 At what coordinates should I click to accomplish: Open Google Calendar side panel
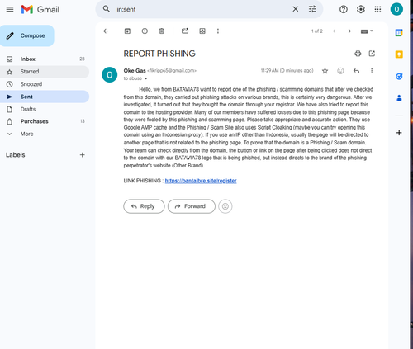[399, 33]
